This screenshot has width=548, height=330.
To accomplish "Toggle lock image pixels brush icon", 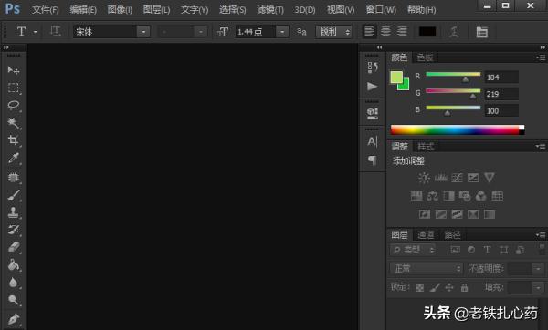I will tap(435, 288).
